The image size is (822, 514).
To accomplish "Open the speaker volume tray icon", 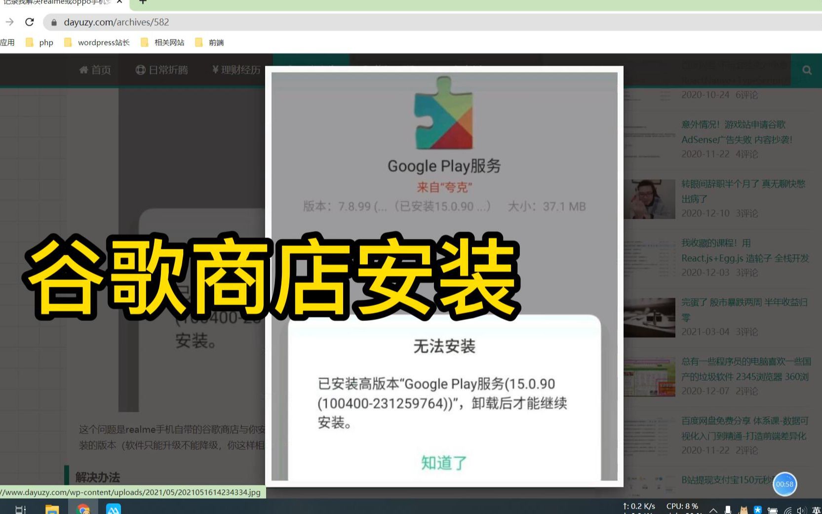I will coord(801,511).
